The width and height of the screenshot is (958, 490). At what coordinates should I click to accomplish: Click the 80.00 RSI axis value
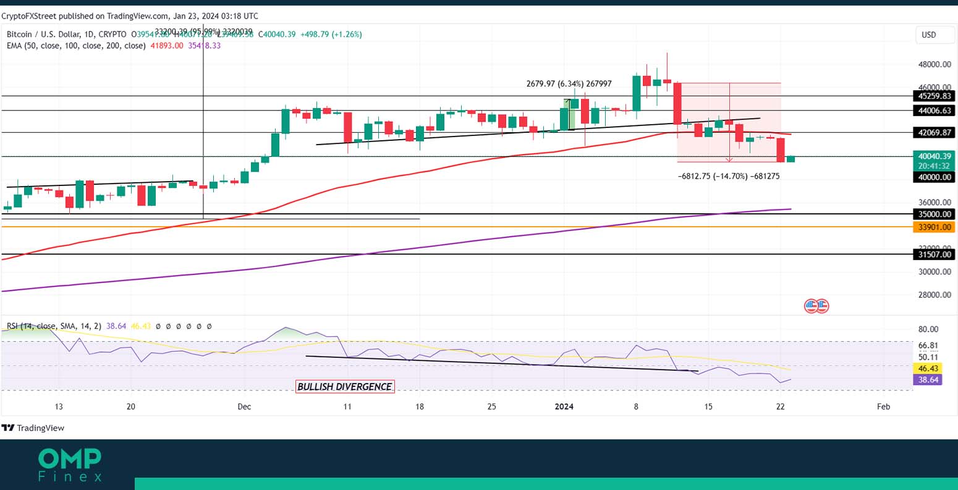coord(928,329)
